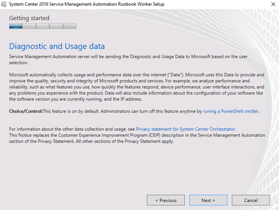The image size is (279, 210).
Task: Open the 'runing a PowerShell cmdlet' link
Action: (231, 111)
